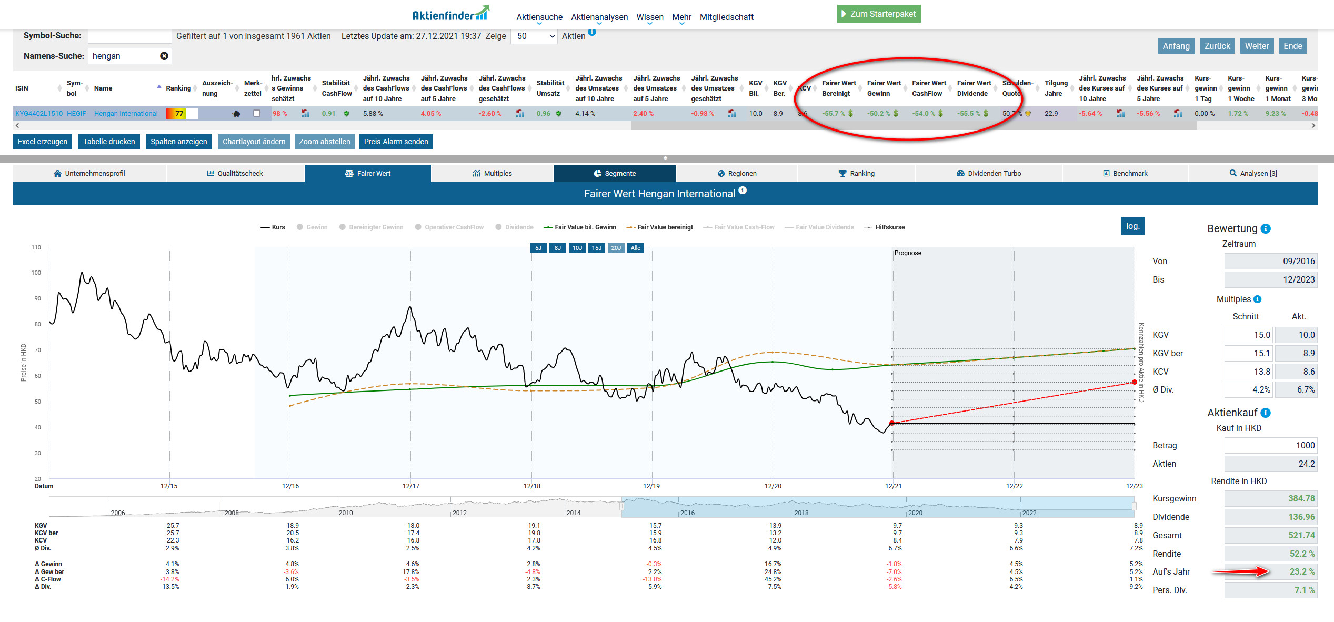Click the left handle of range navigator
The width and height of the screenshot is (1334, 622).
tap(621, 506)
